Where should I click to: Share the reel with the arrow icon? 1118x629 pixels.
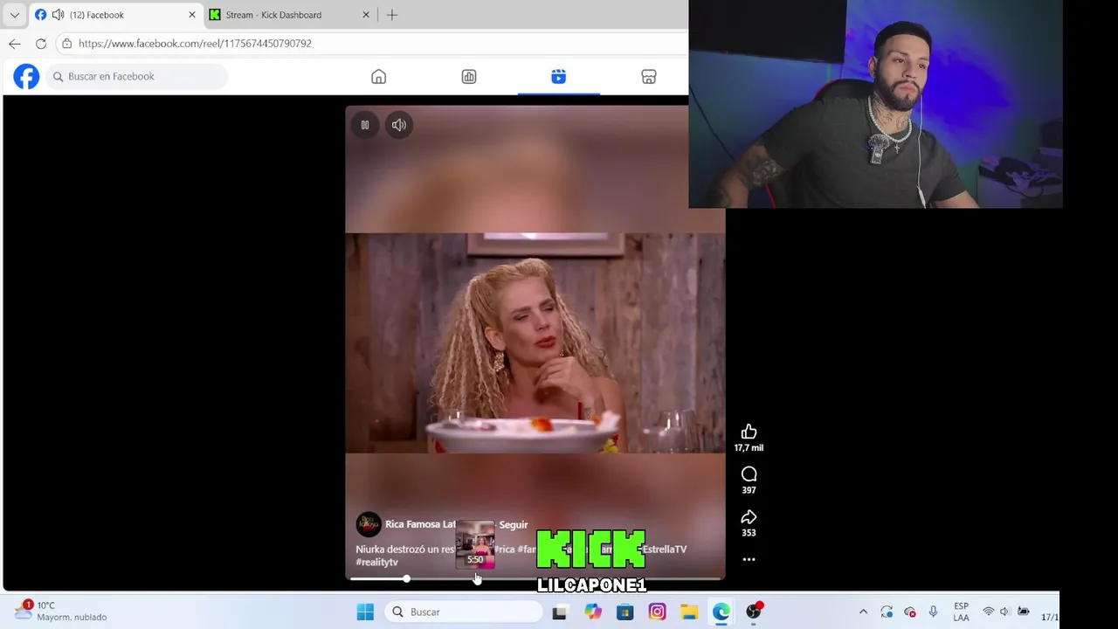click(x=749, y=517)
